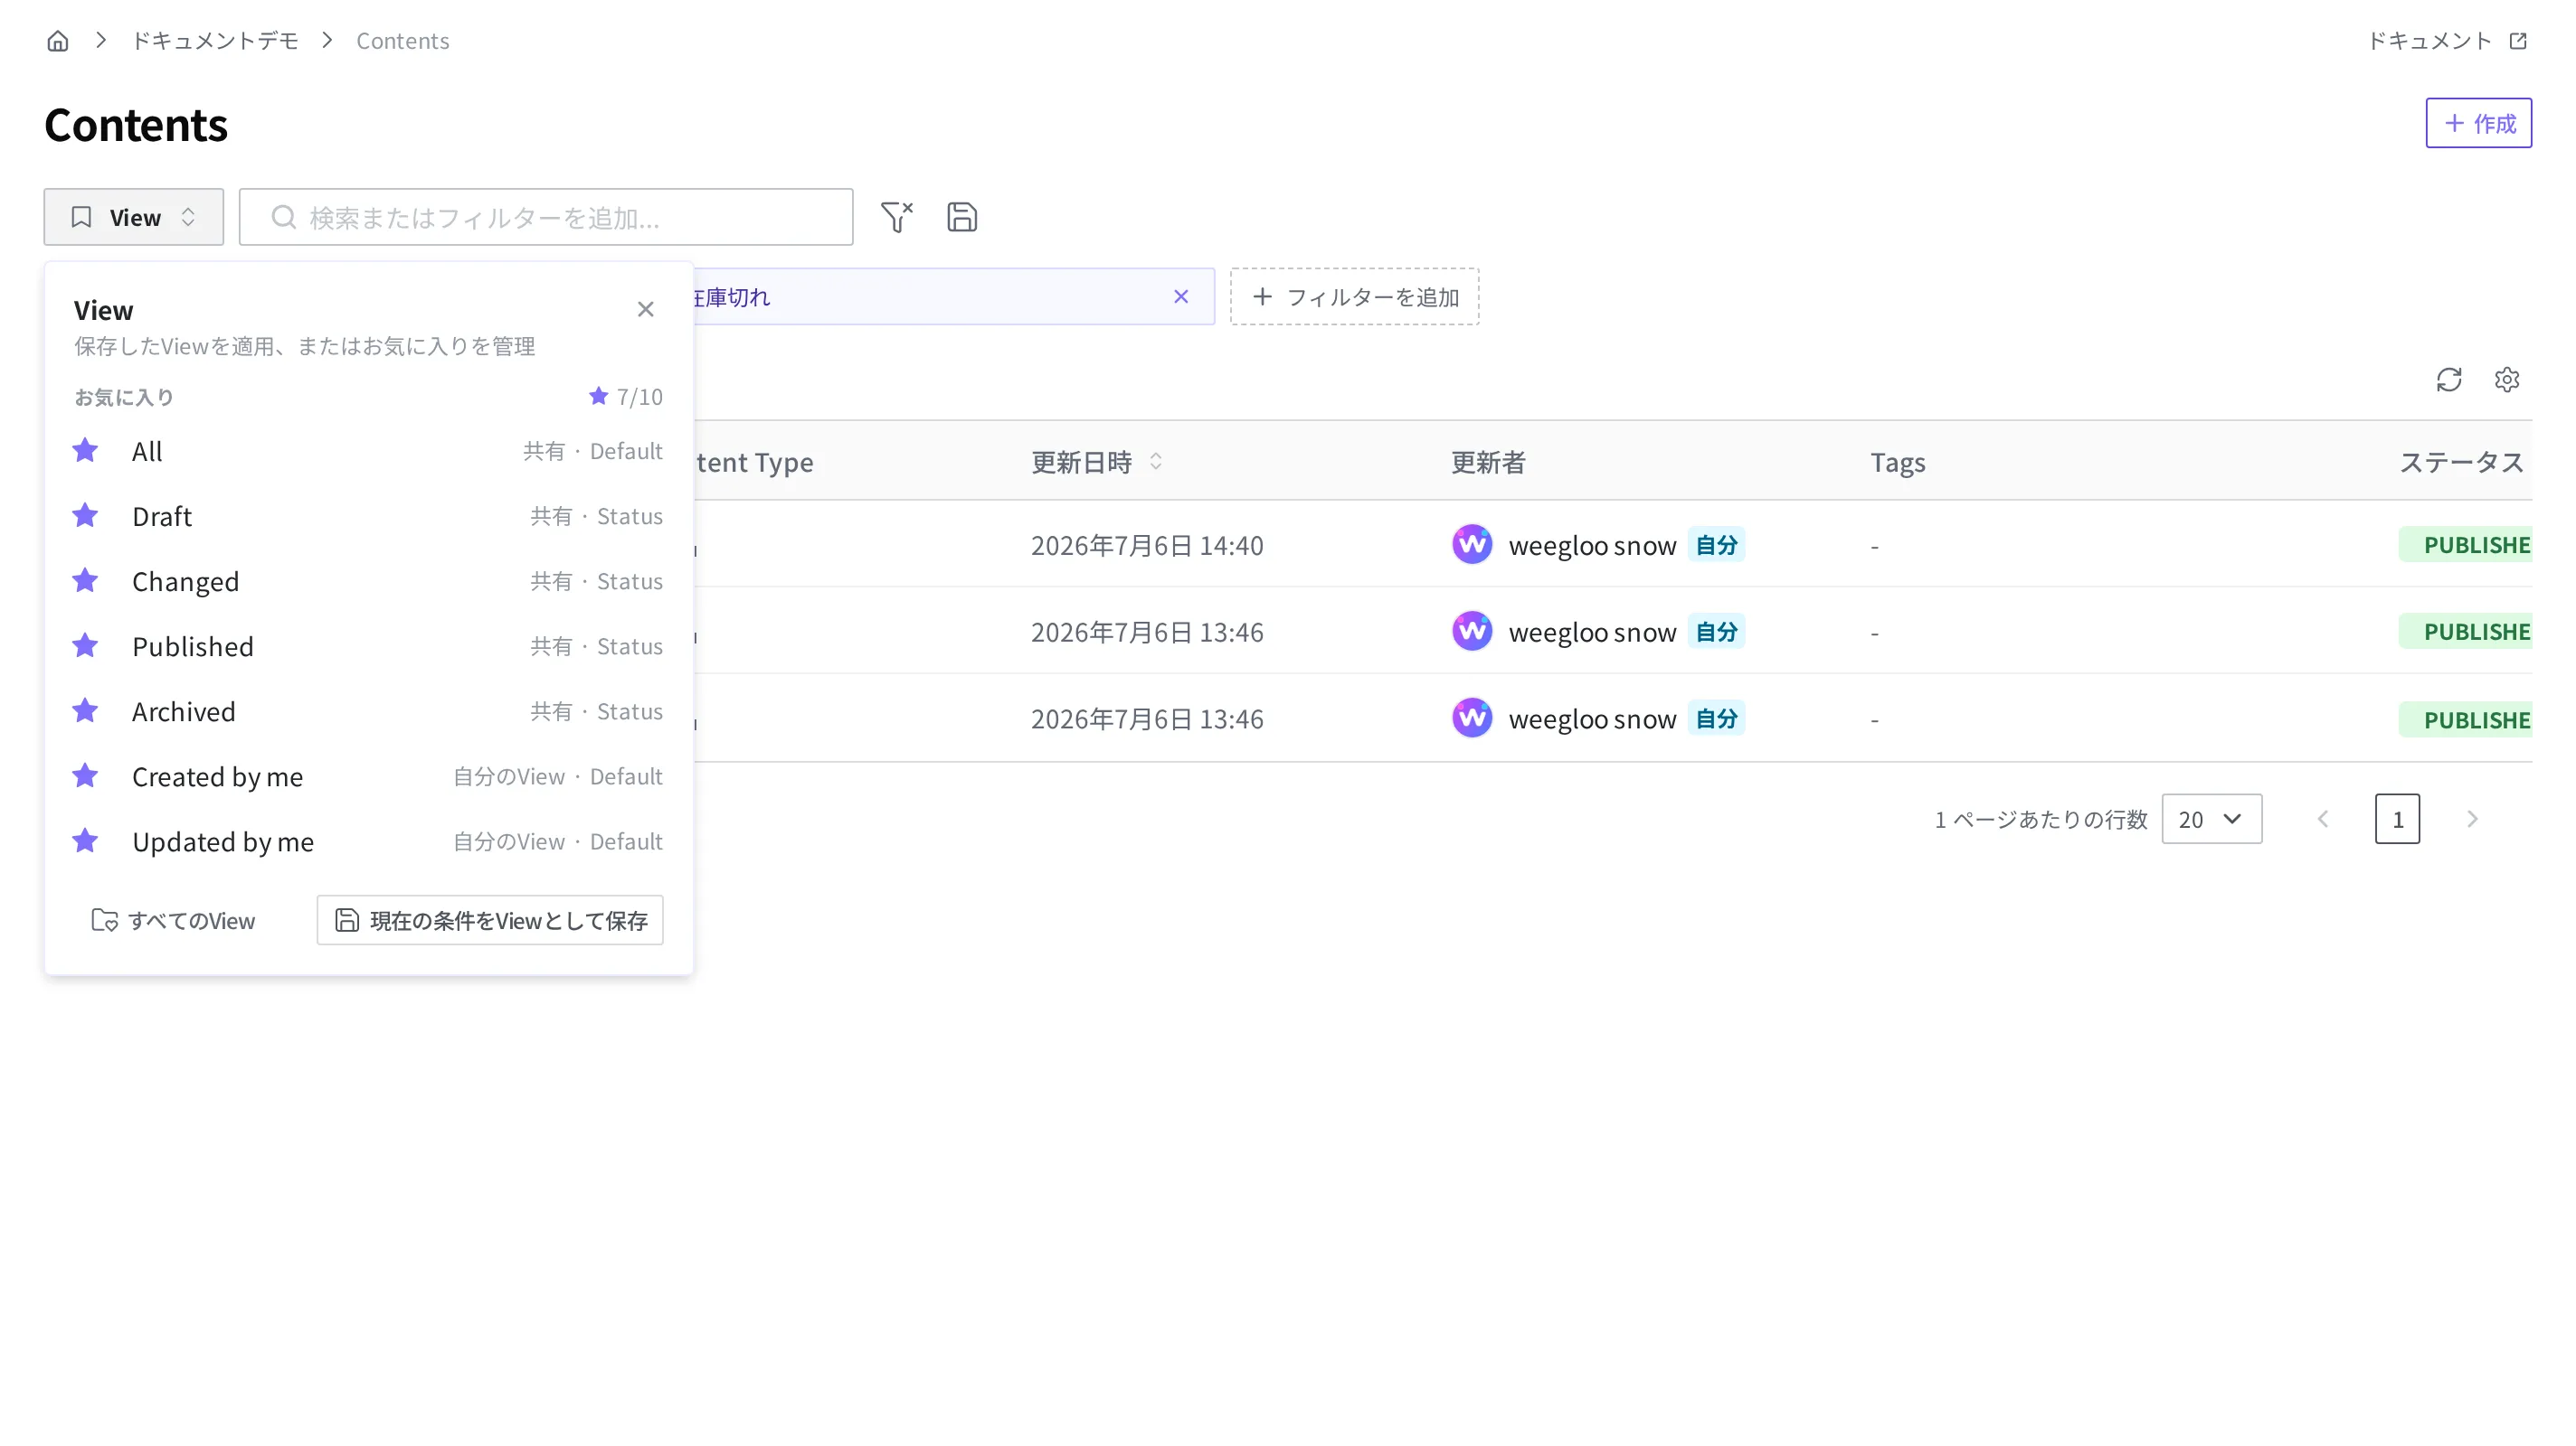Select page 1 in pagination
Viewport: 2576px width, 1446px height.
2397,820
